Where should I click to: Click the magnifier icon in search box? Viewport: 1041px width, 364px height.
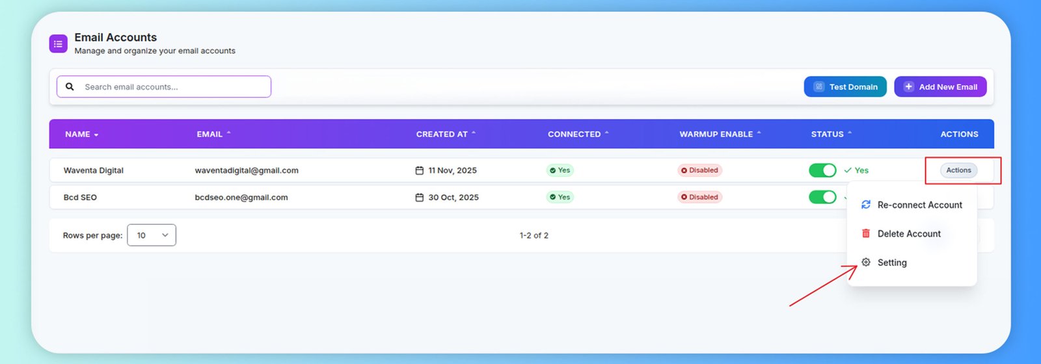[70, 86]
